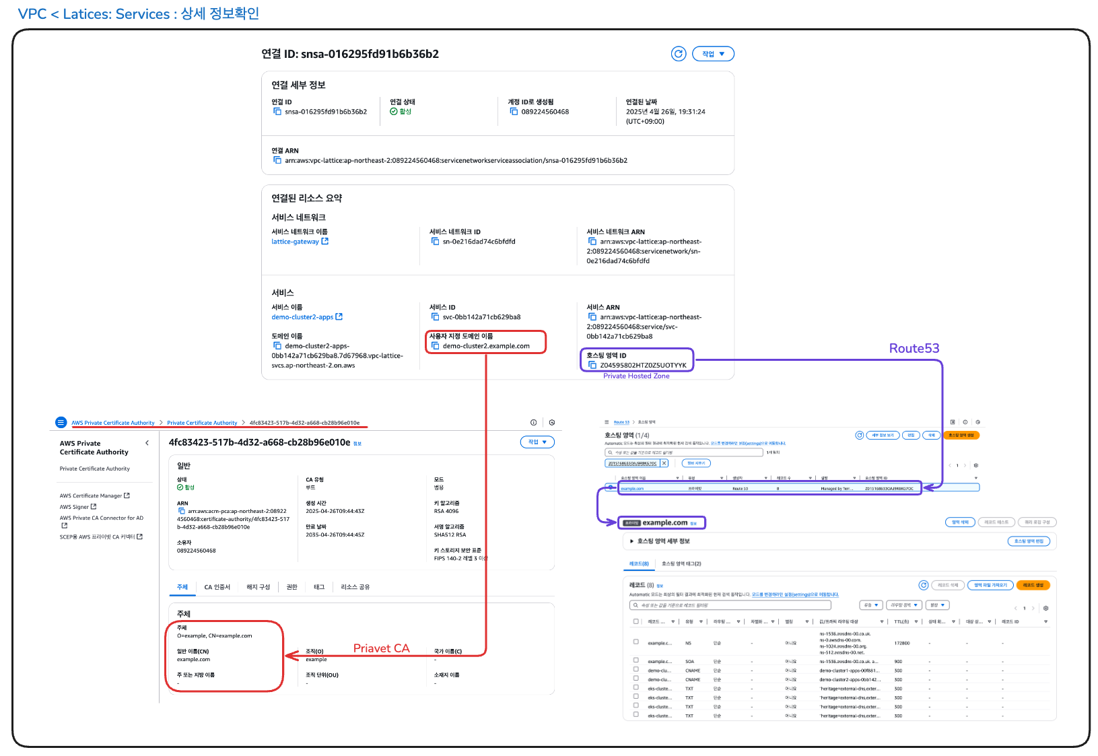This screenshot has width=1098, height=756.
Task: Open the 라우팅 정책 filter dropdown
Action: coord(904,605)
